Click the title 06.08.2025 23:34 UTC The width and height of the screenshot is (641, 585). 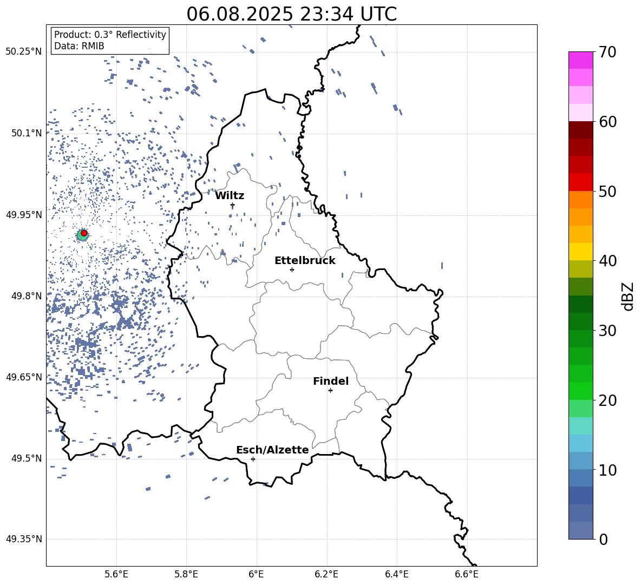[291, 14]
